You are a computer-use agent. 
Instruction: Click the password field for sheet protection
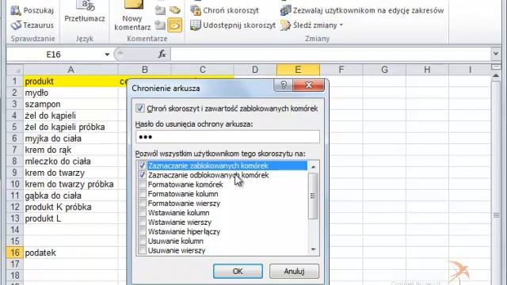point(227,137)
